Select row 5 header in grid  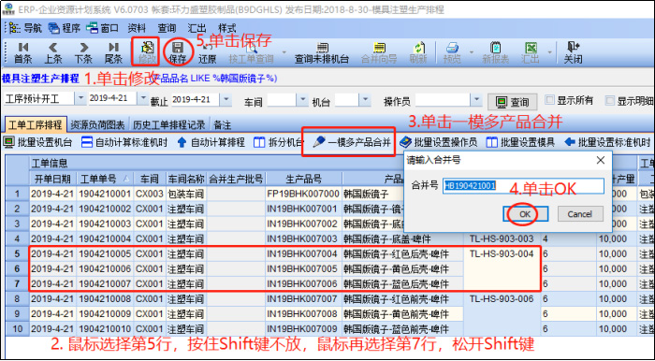pyautogui.click(x=17, y=253)
